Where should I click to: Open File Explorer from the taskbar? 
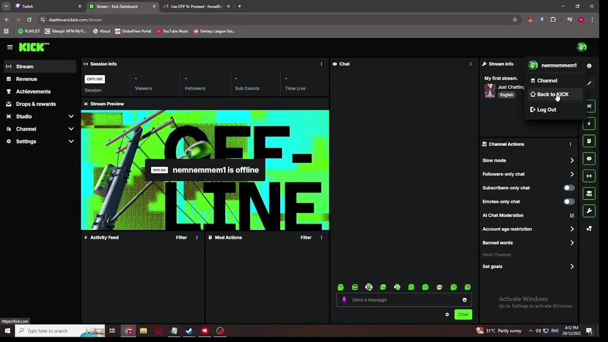pyautogui.click(x=143, y=331)
